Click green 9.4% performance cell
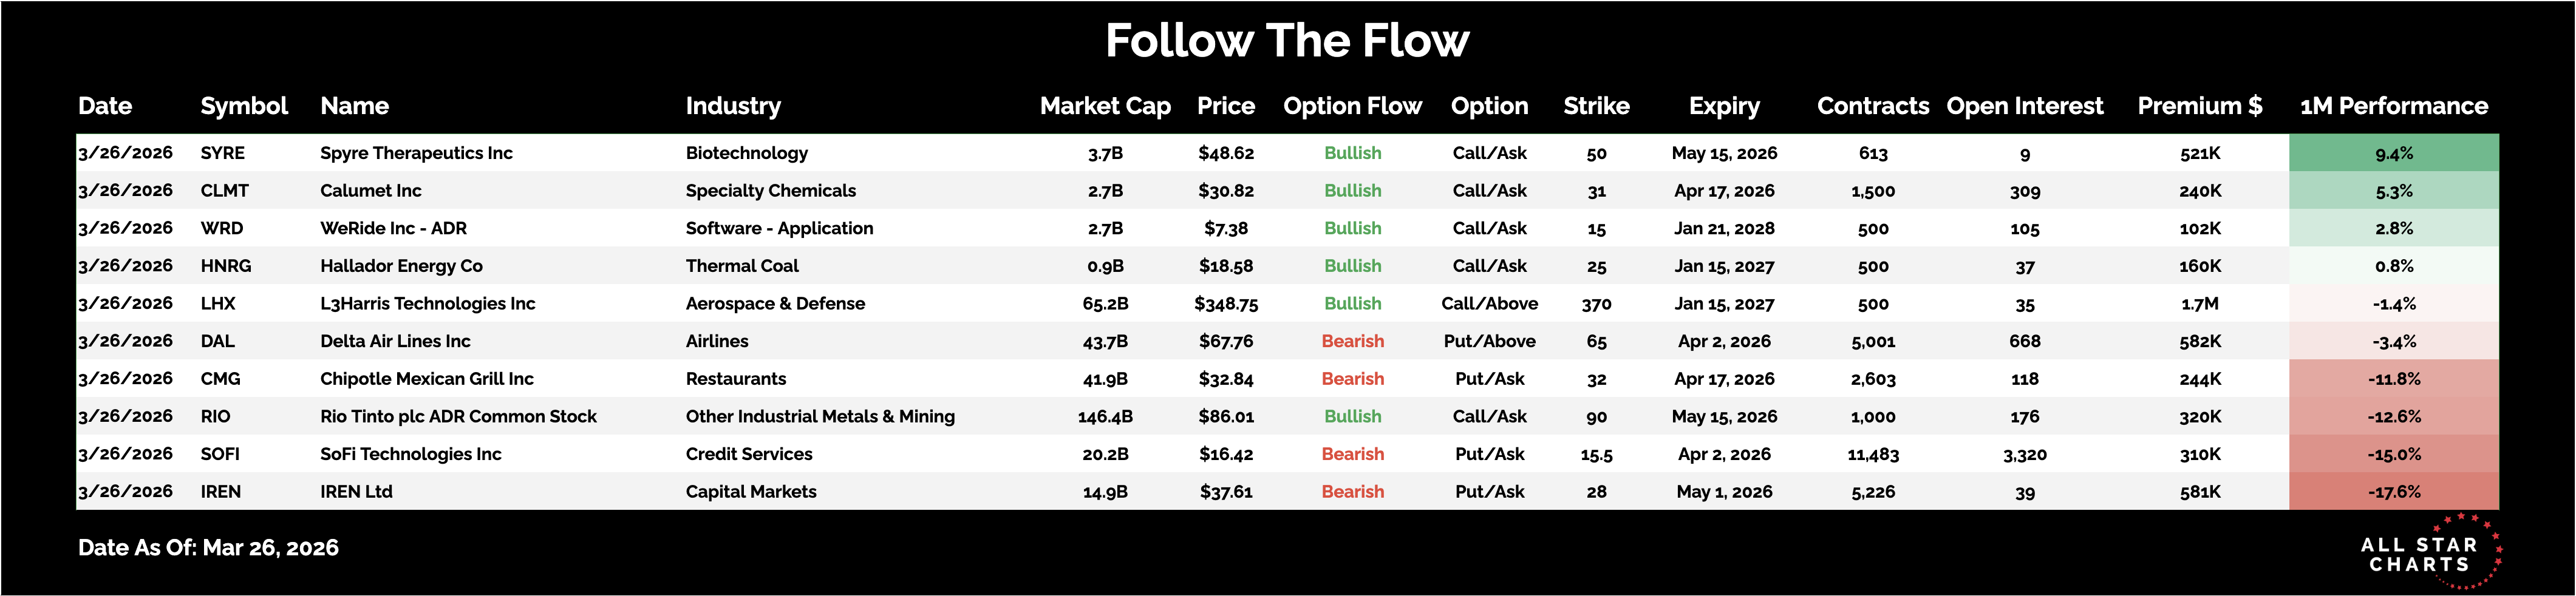 point(2393,153)
